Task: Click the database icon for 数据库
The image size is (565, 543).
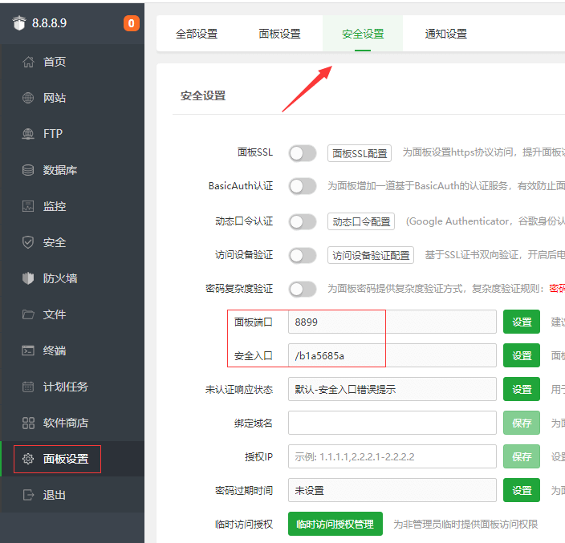Action: click(28, 170)
